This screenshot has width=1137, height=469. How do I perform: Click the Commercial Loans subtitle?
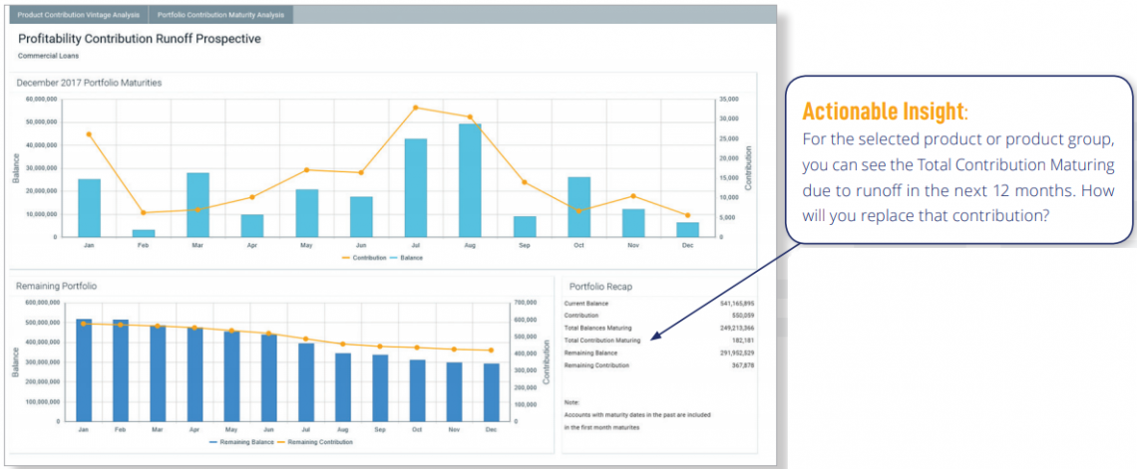click(x=49, y=56)
